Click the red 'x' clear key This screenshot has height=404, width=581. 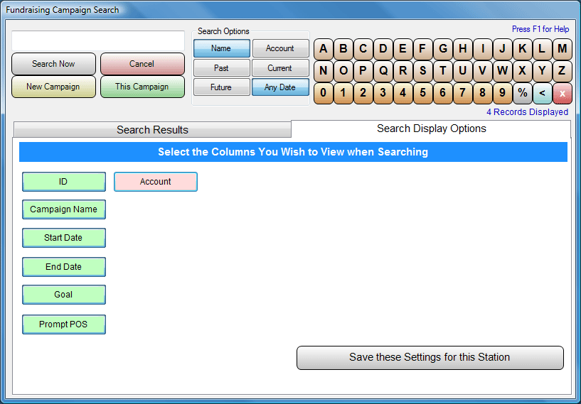pos(563,93)
